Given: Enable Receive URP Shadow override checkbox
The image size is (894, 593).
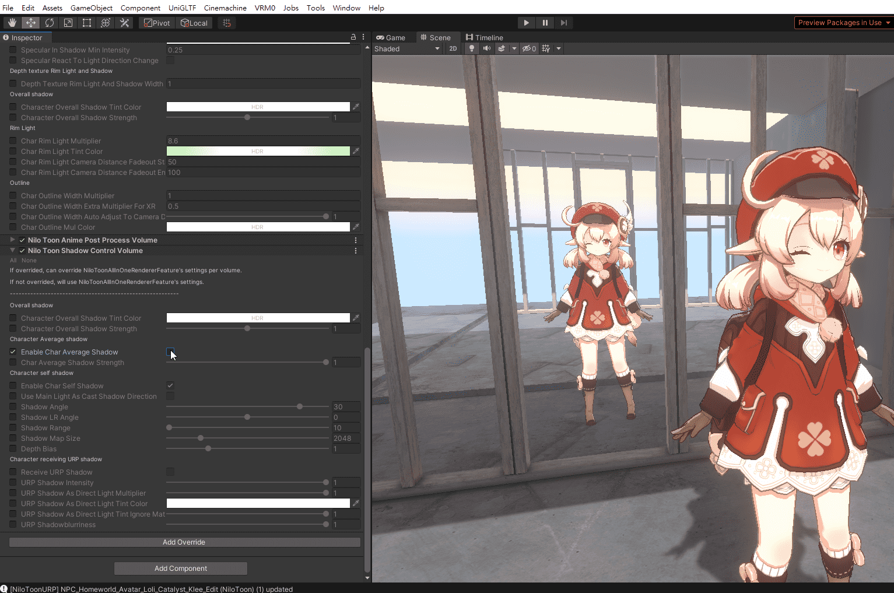Looking at the screenshot, I should 13,472.
